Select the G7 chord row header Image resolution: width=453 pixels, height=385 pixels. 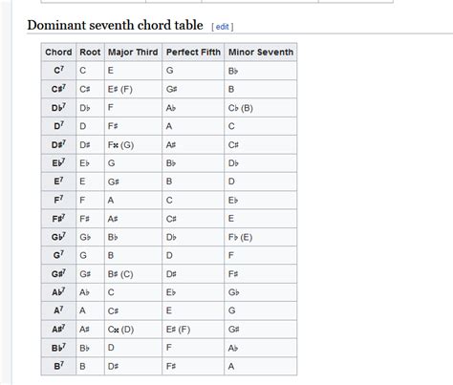click(58, 255)
